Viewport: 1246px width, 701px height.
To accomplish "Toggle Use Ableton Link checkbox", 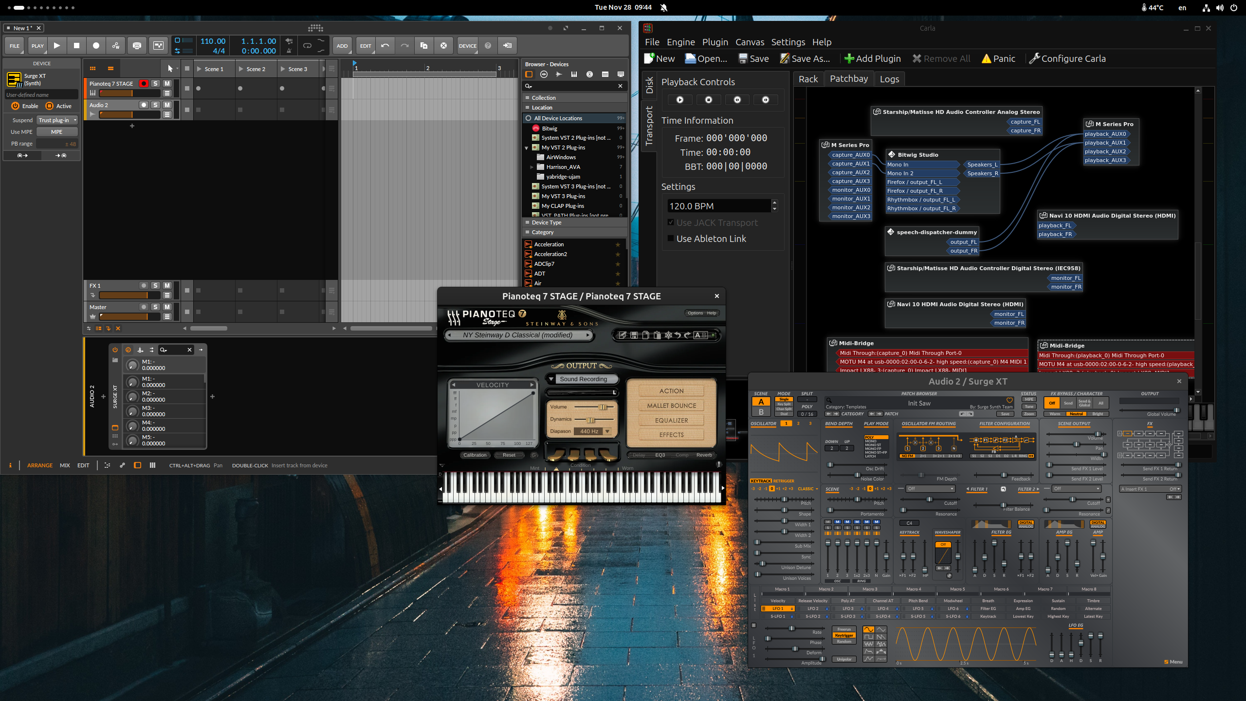I will 669,238.
